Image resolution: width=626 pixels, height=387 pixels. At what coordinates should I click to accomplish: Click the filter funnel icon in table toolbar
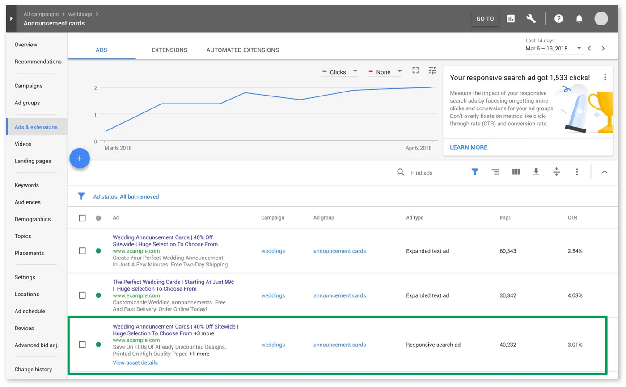tap(475, 172)
